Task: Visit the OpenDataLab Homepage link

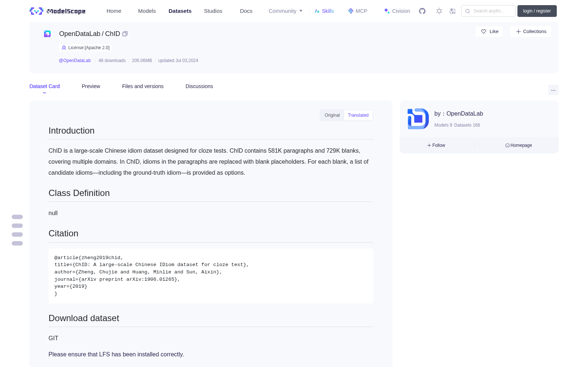Action: pos(519,145)
